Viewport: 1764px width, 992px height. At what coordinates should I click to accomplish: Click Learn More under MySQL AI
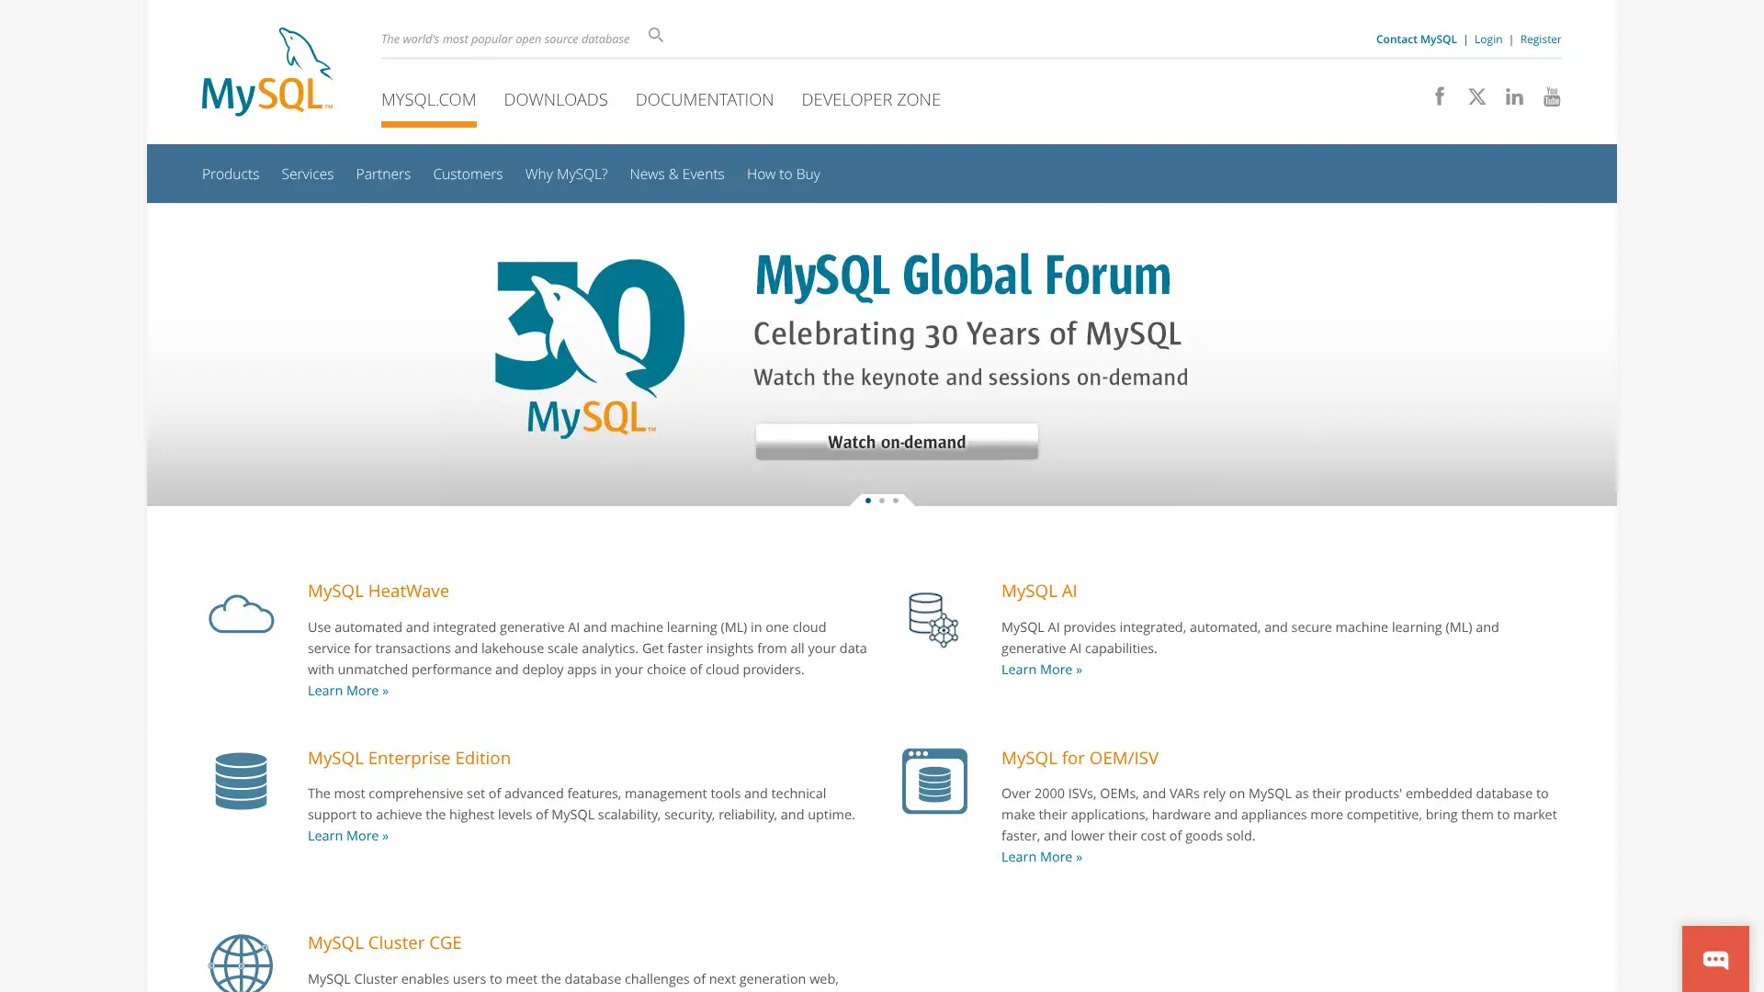1042,670
